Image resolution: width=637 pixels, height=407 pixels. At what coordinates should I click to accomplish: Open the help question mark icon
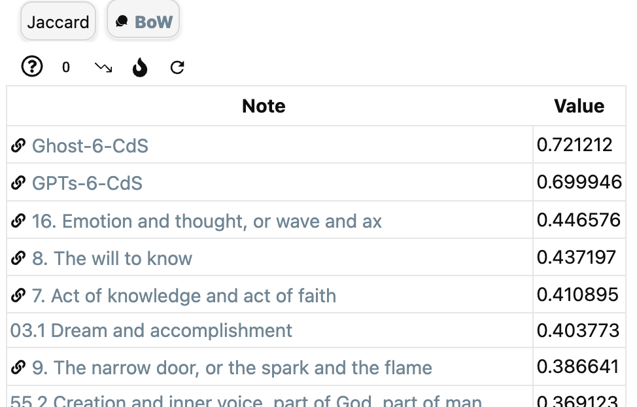(x=31, y=66)
